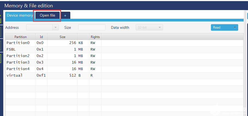This screenshot has width=248, height=116.
Task: Click the Size input field
Action: click(92, 27)
